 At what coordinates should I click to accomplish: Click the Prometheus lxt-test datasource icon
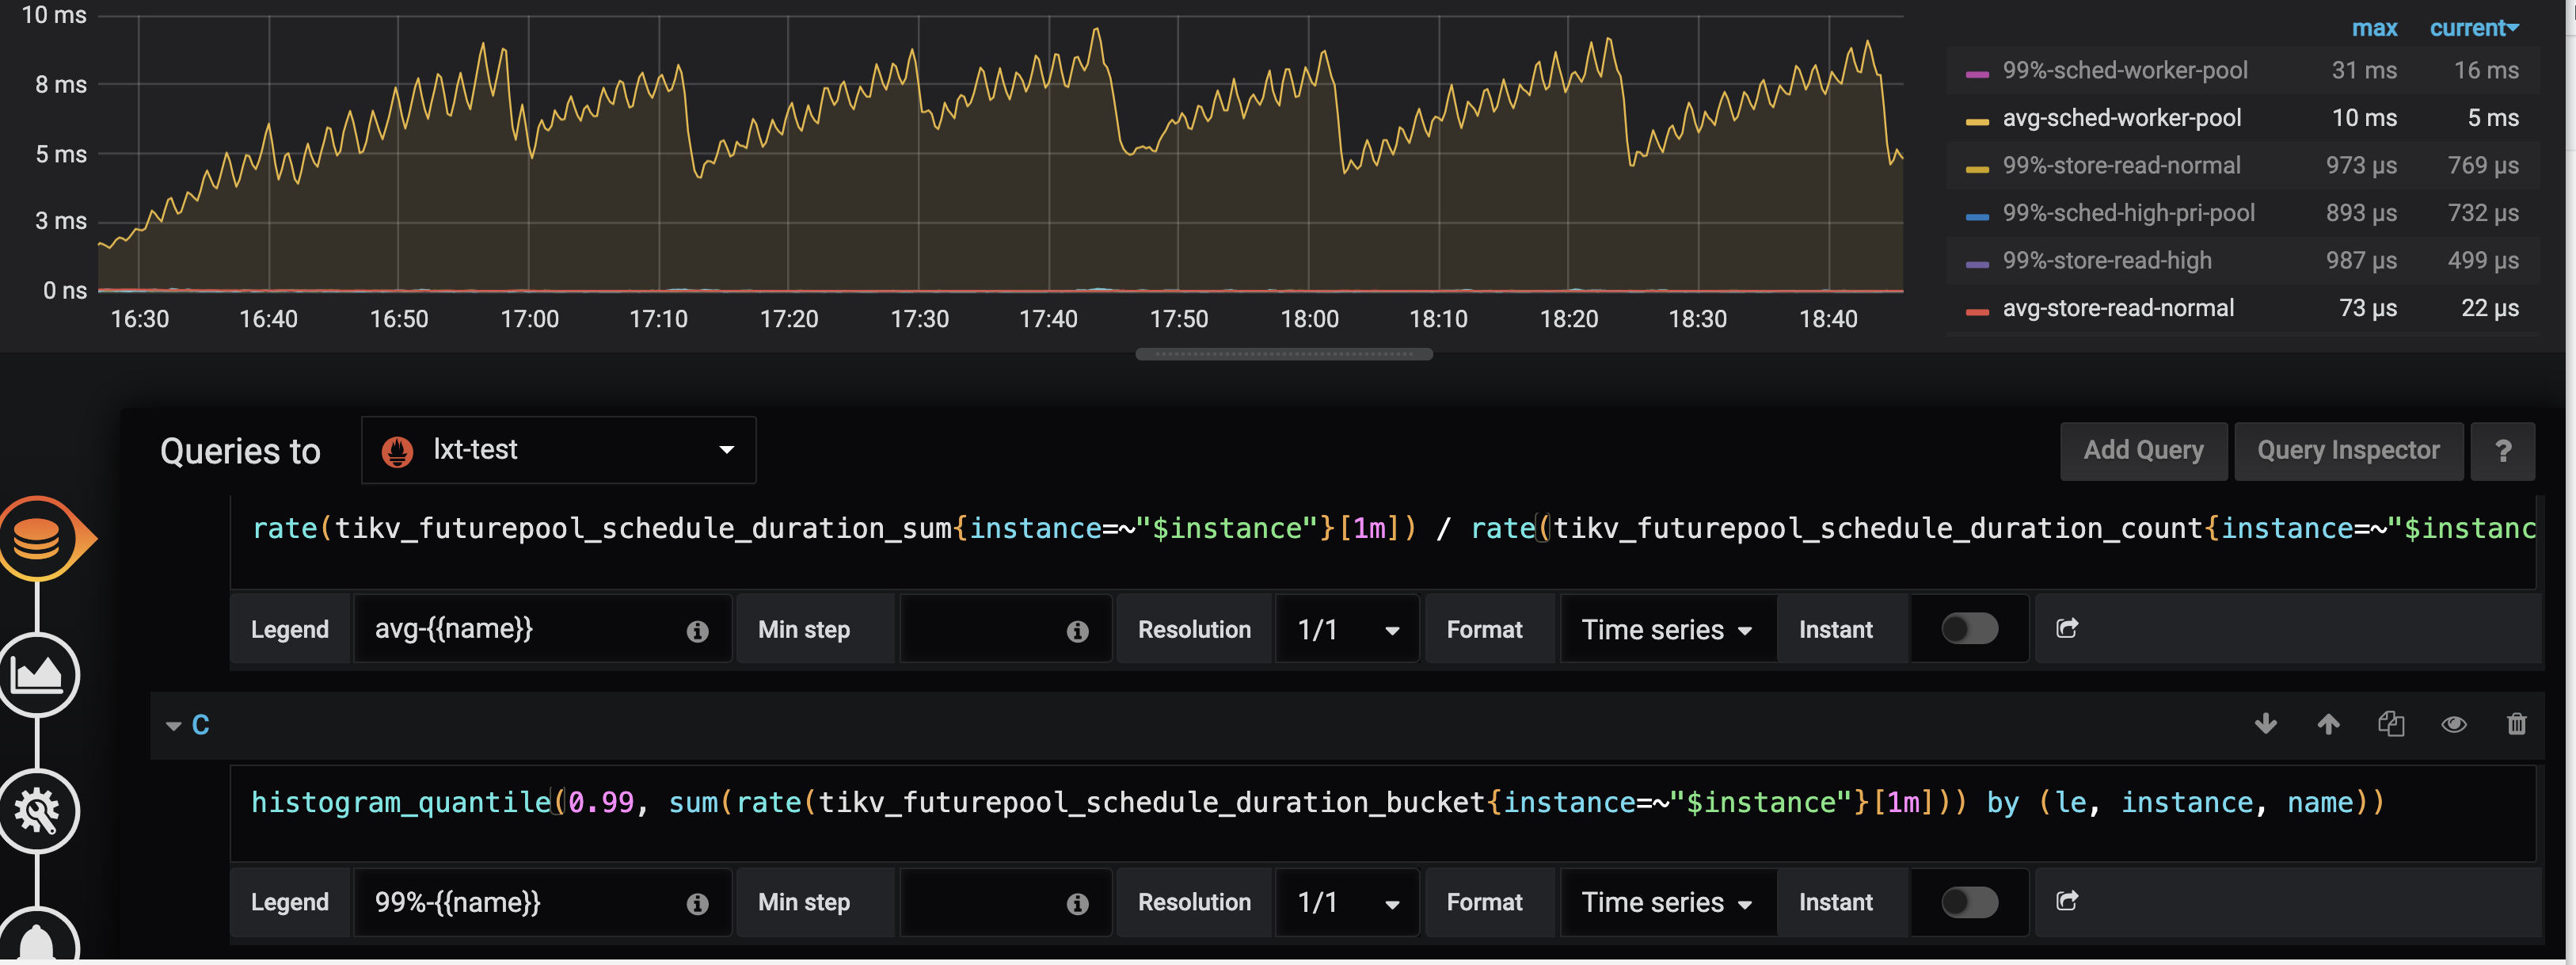point(397,452)
